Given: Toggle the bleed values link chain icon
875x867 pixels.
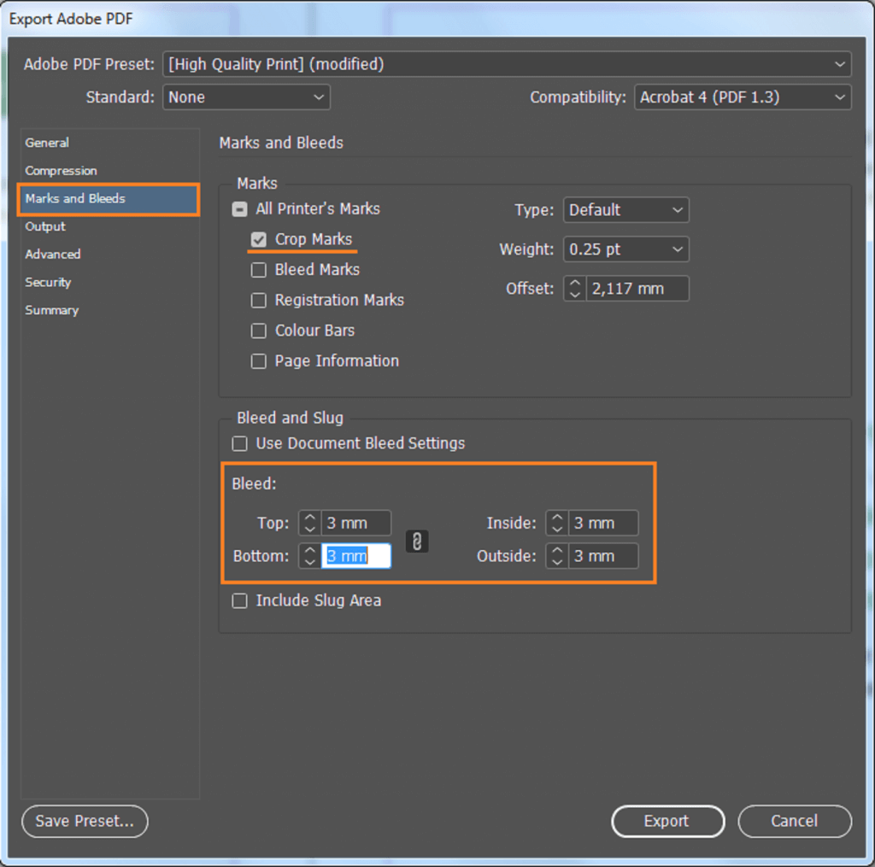Looking at the screenshot, I should coord(417,541).
